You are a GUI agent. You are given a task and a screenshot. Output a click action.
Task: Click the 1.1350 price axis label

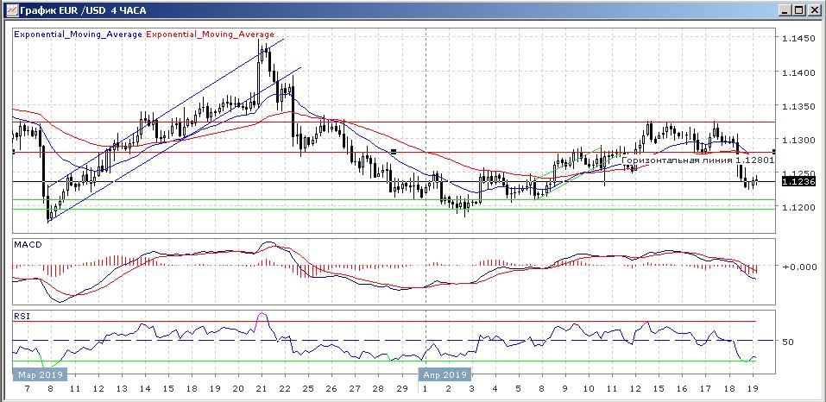(x=798, y=106)
